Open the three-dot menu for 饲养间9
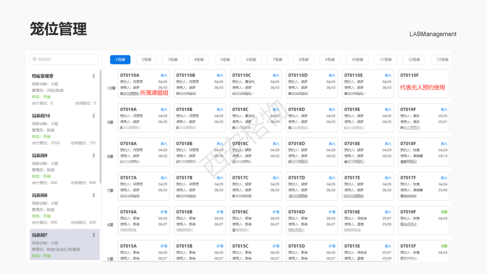Viewport: 487px width, 274px height. pos(94,155)
